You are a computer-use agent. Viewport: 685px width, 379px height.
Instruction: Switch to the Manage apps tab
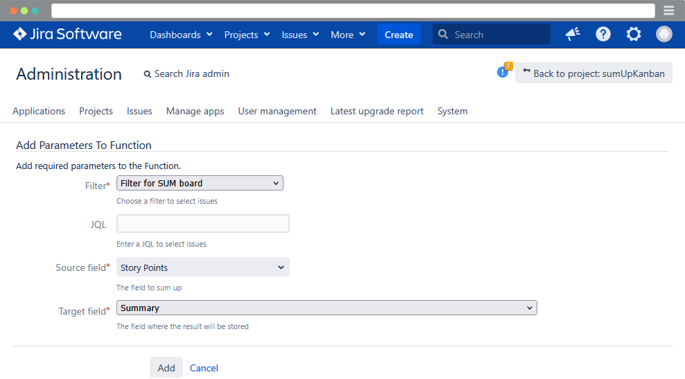(195, 111)
